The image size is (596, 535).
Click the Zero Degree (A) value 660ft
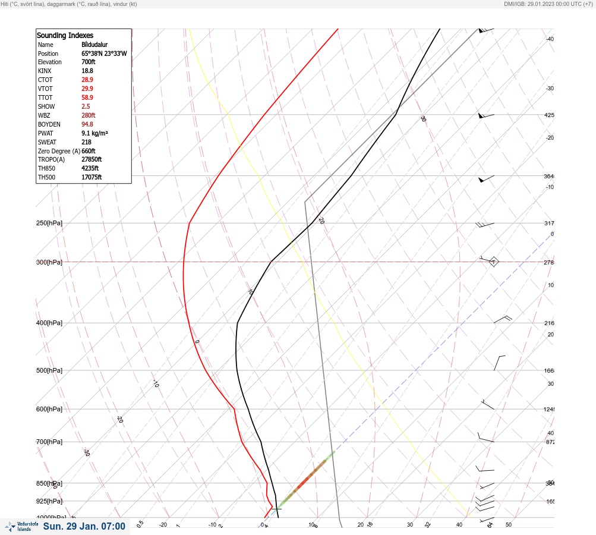(x=88, y=151)
